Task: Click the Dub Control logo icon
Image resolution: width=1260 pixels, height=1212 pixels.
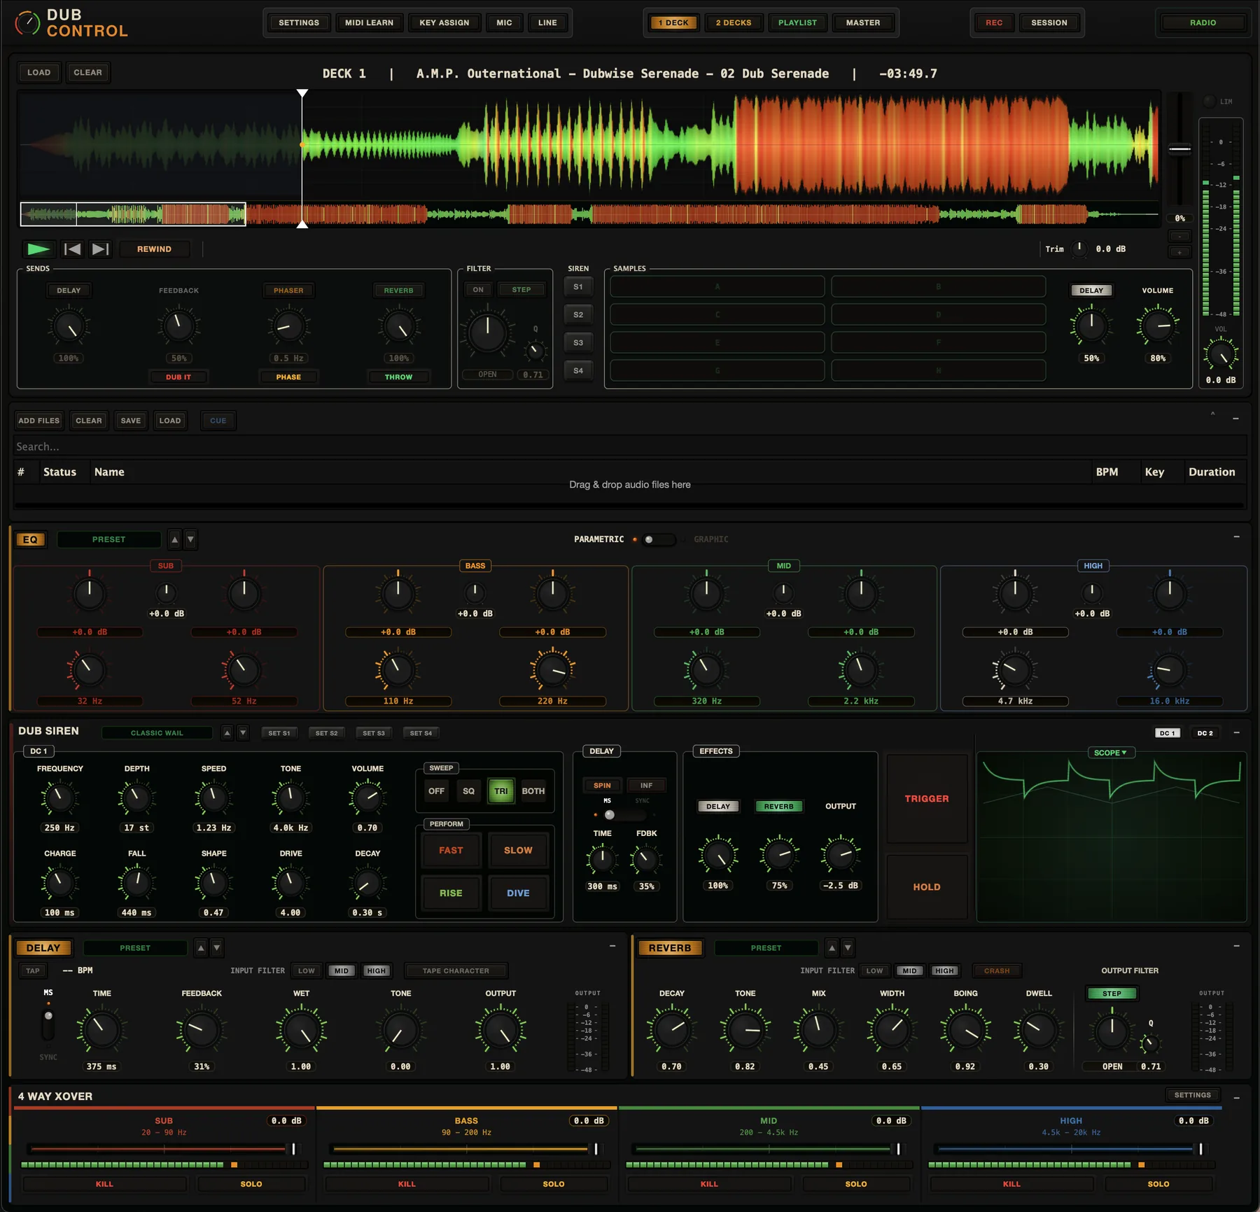Action: (x=27, y=23)
